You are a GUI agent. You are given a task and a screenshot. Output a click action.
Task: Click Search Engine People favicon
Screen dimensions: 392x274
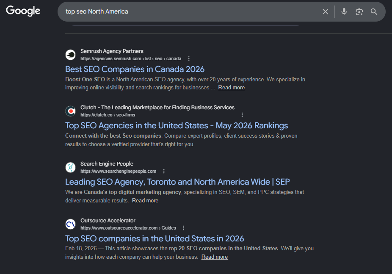[x=71, y=168]
